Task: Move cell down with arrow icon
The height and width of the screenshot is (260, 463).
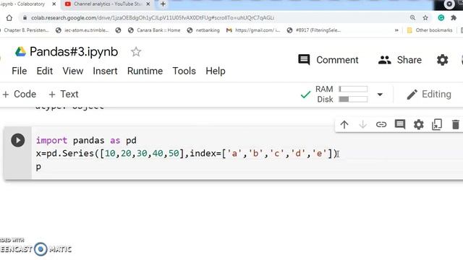Action: (362, 124)
